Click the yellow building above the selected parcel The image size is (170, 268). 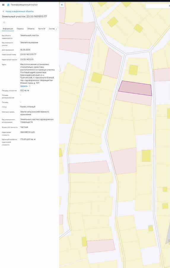(133, 70)
